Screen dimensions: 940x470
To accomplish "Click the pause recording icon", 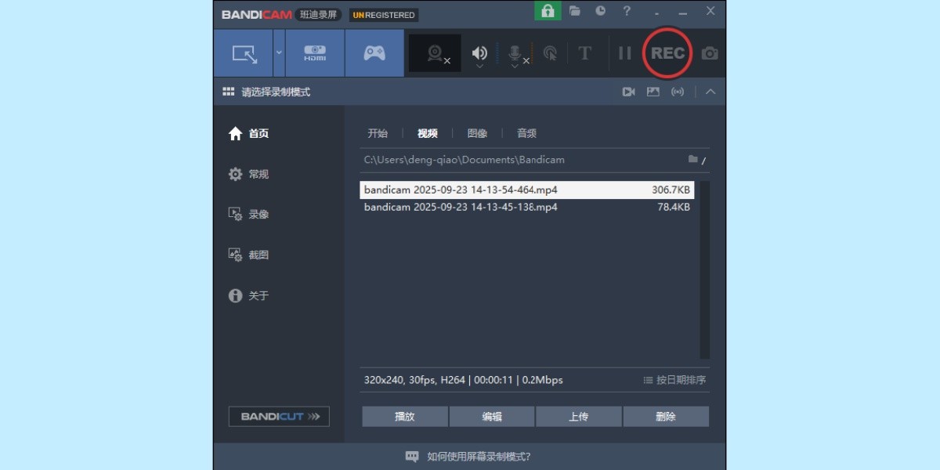I will point(624,52).
